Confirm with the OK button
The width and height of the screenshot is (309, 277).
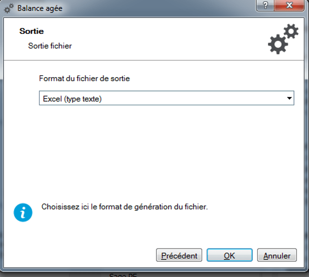coord(230,255)
